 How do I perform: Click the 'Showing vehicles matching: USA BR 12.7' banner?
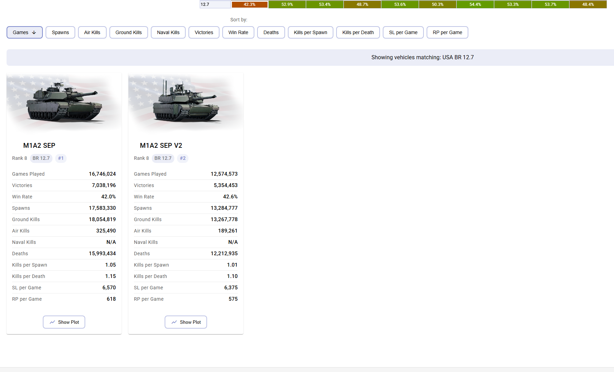tap(310, 58)
